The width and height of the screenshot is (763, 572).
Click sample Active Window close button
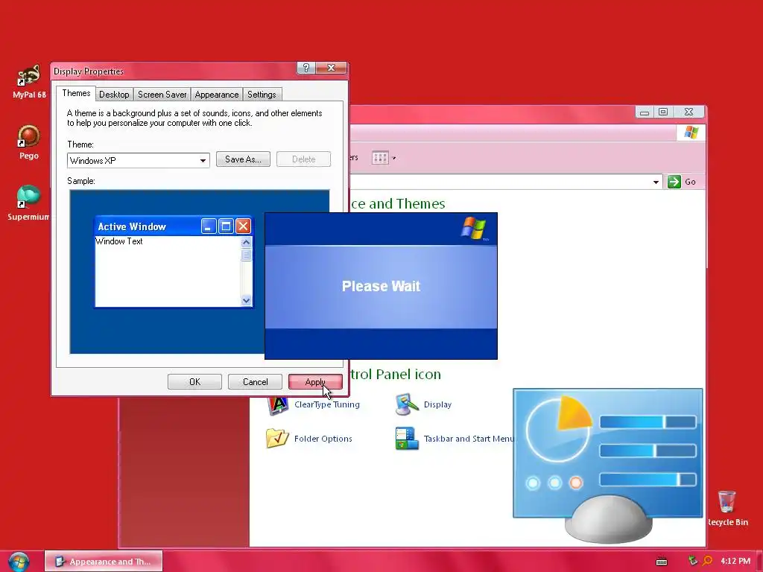(x=243, y=226)
